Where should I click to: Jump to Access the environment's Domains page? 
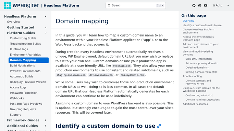click(198, 38)
